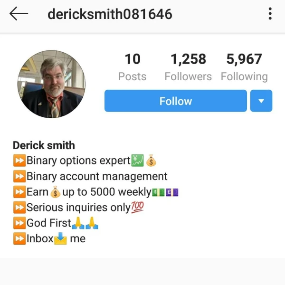Viewport: 285px width, 285px height.
Task: Click the dollar banknote emoji after weekly
Action: click(x=158, y=192)
